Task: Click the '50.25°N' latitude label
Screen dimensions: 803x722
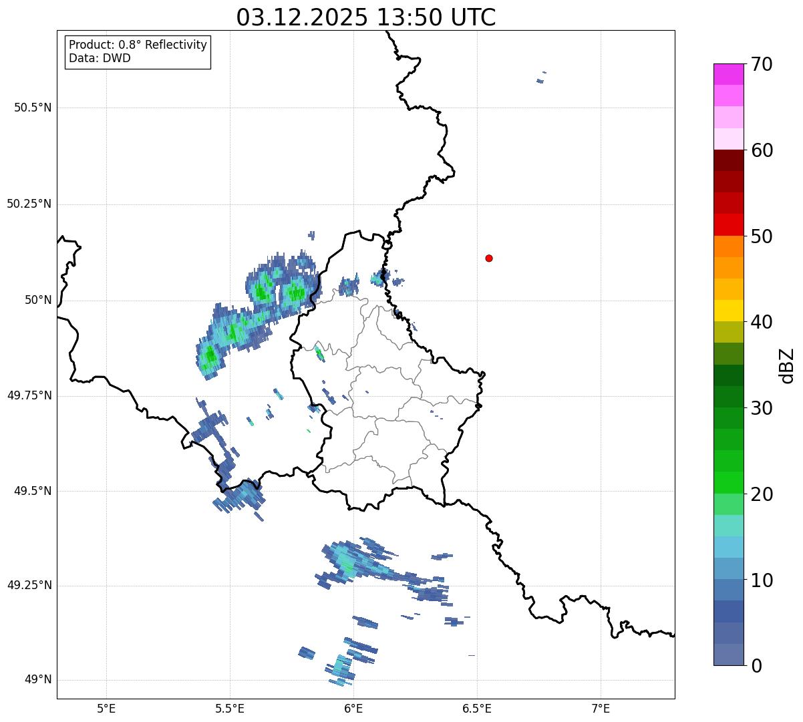Action: point(29,204)
